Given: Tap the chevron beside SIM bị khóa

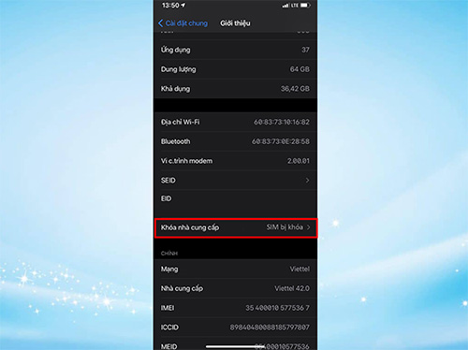Looking at the screenshot, I should [x=308, y=227].
